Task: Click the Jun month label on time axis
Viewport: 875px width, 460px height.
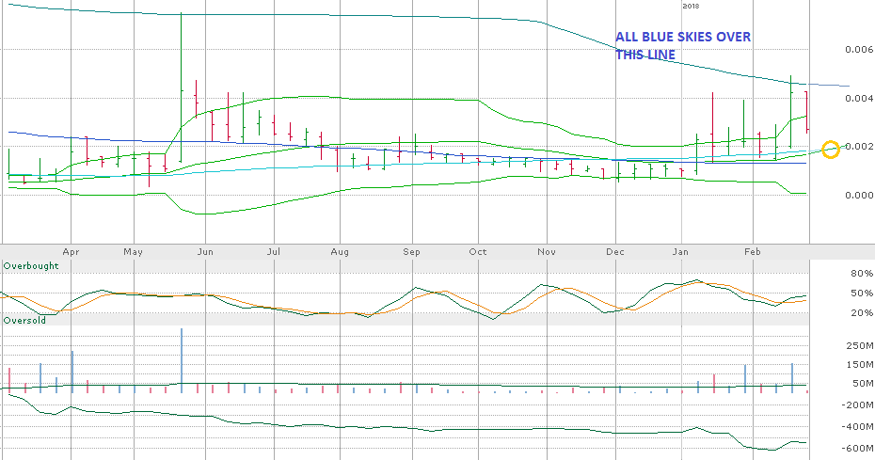Action: click(x=205, y=252)
